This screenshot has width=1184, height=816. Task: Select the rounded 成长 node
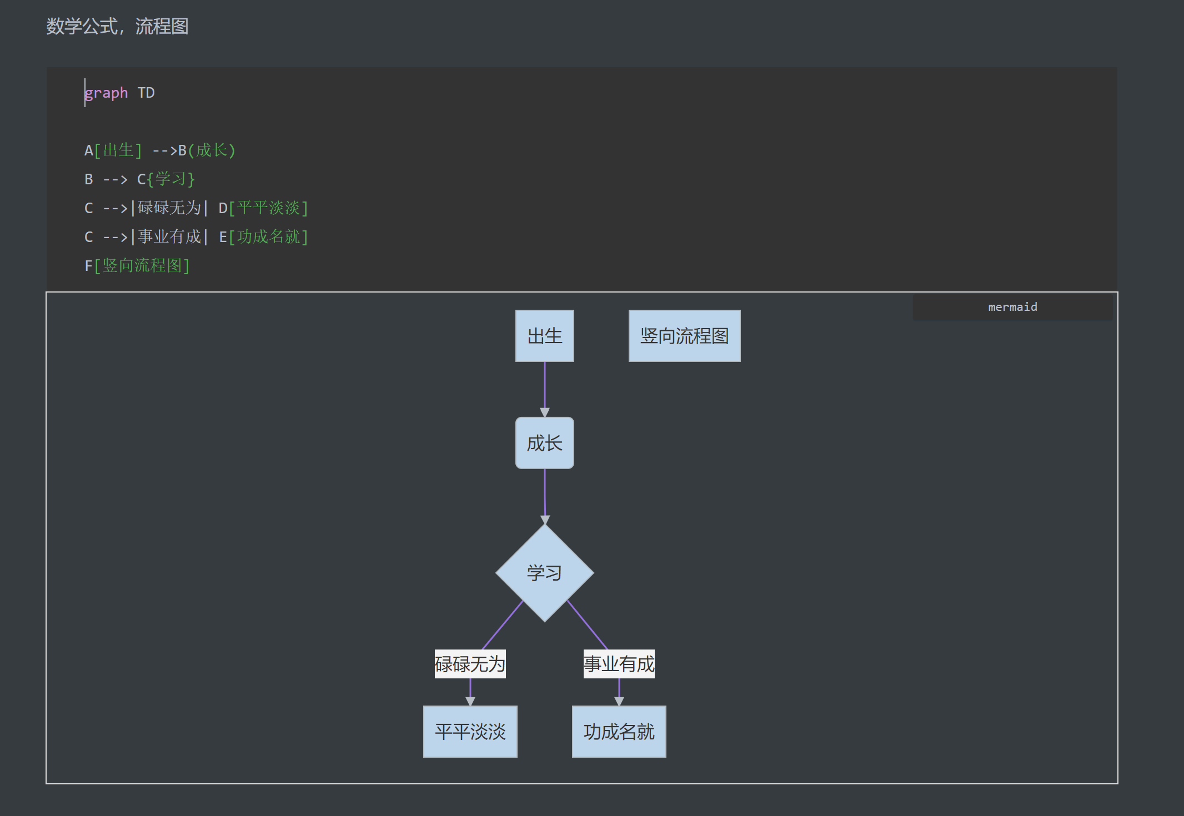[544, 443]
